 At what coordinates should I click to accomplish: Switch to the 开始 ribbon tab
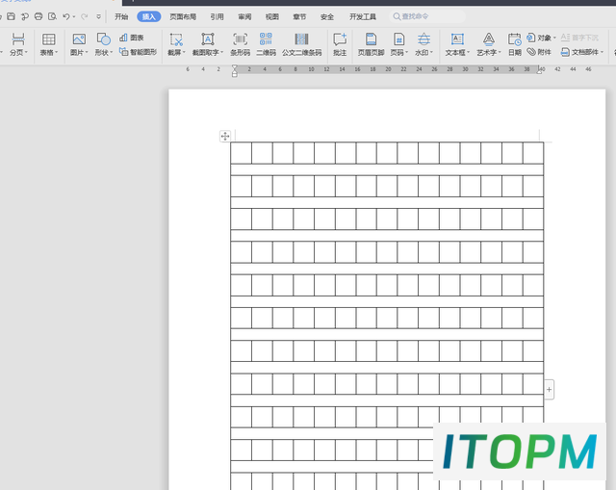[x=121, y=16]
